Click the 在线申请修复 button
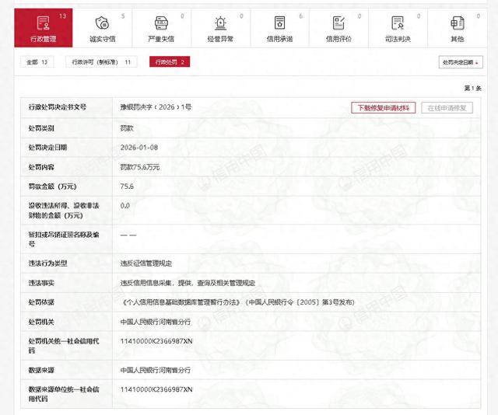The image size is (498, 415). 447,107
